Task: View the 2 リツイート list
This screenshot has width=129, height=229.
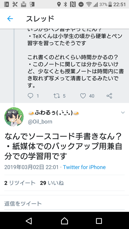Action: 20,183
